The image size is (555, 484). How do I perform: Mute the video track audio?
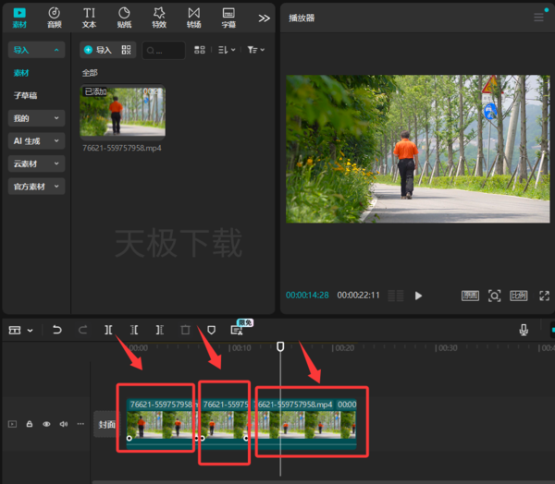(x=64, y=424)
